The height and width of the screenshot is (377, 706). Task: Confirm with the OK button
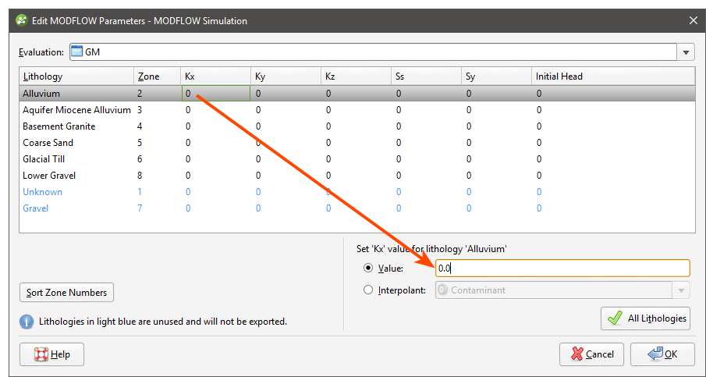pos(663,354)
